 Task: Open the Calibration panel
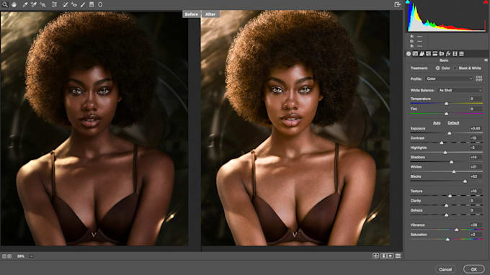pyautogui.click(x=455, y=54)
